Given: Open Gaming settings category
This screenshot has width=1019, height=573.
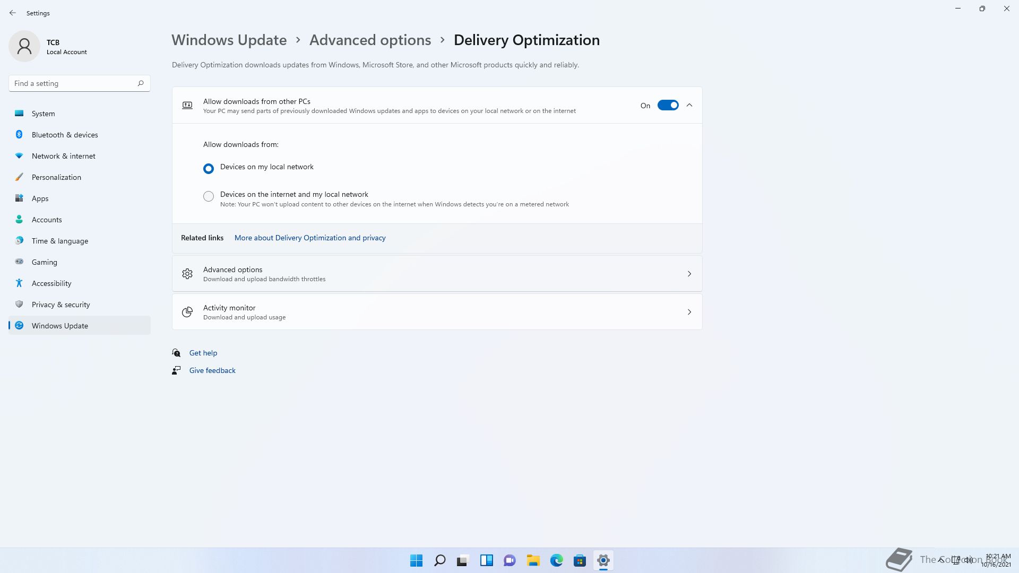Looking at the screenshot, I should 80,262.
